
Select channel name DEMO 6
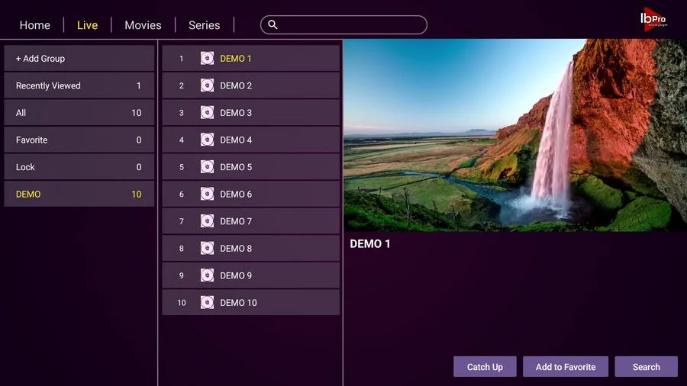click(x=236, y=195)
